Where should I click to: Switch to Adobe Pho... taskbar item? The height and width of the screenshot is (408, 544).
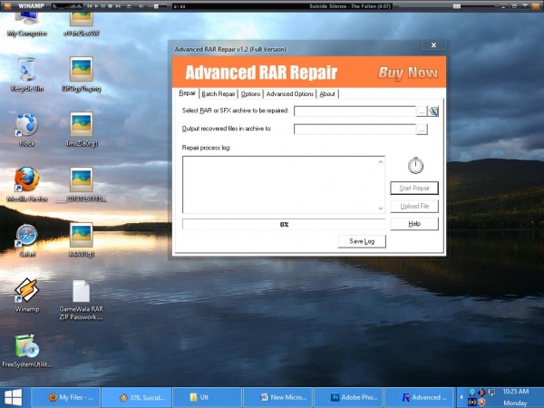tap(349, 398)
